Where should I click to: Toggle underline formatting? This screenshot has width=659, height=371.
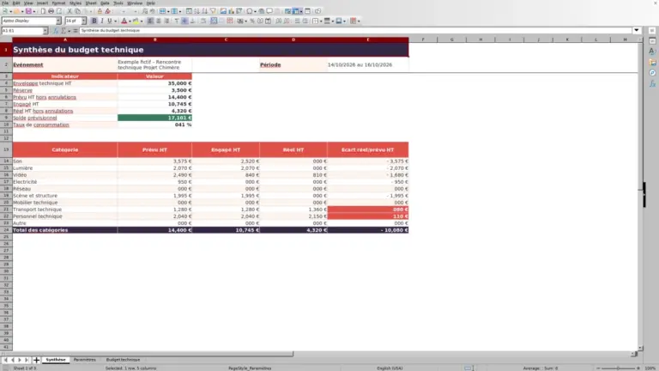tap(110, 21)
